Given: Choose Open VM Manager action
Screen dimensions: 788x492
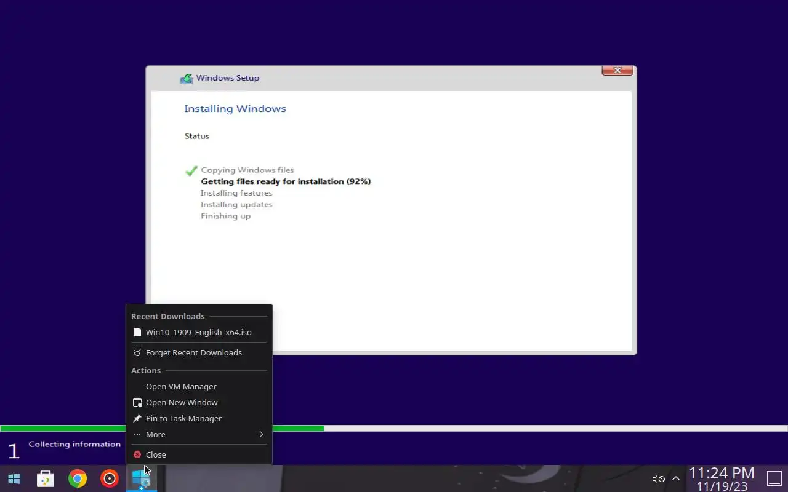Looking at the screenshot, I should [199, 386].
